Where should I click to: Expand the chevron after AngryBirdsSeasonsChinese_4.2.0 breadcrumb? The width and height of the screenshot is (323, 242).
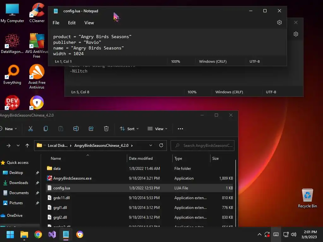[132, 146]
